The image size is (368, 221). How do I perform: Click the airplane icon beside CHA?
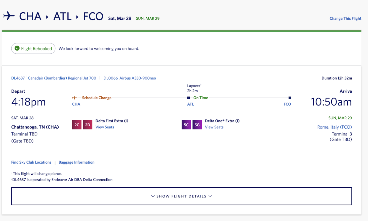9,16
